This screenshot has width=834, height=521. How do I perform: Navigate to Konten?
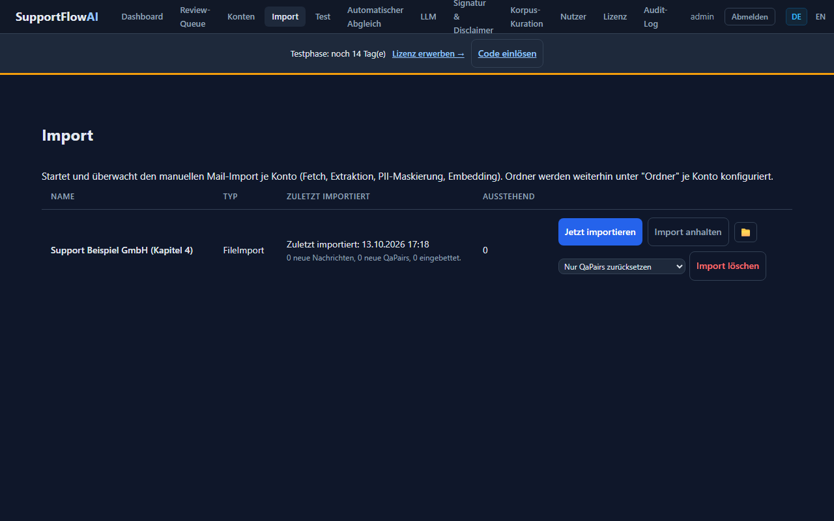tap(241, 17)
